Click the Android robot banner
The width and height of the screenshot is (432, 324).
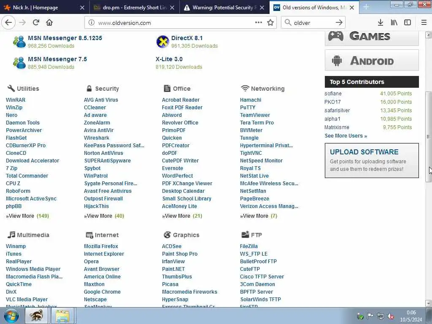pos(372,60)
